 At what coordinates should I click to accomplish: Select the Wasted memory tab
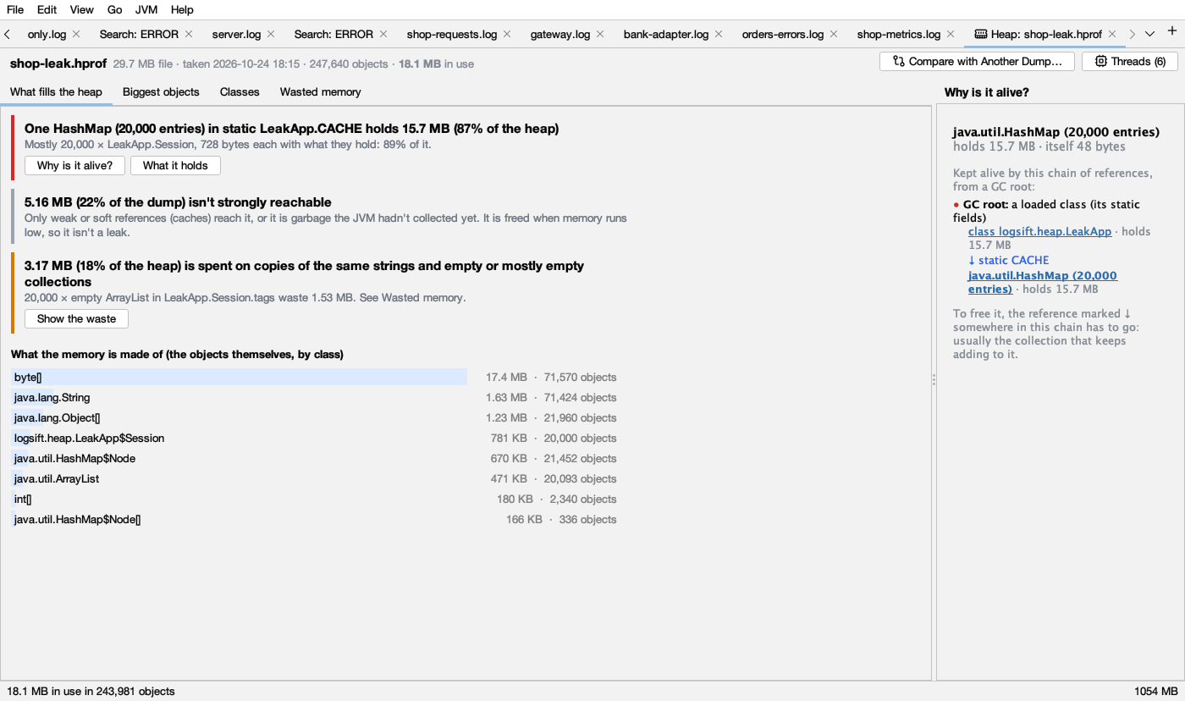[321, 92]
